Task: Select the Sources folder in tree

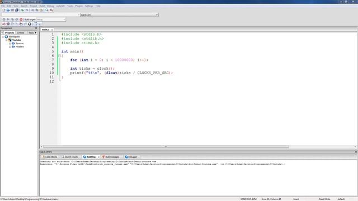Action: (20, 44)
